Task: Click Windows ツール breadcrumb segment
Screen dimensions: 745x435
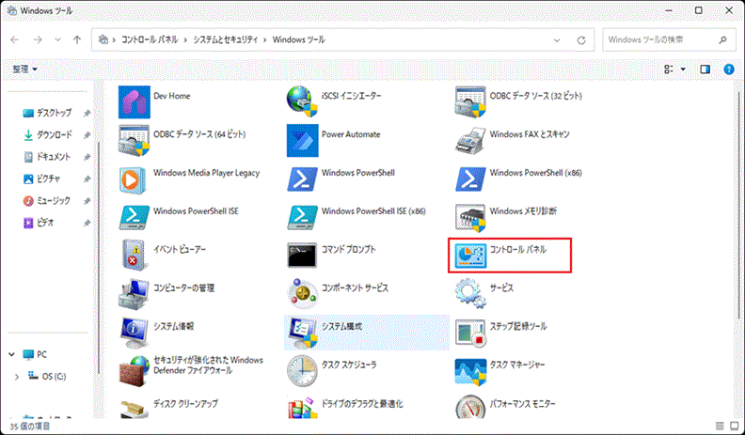Action: pos(298,39)
